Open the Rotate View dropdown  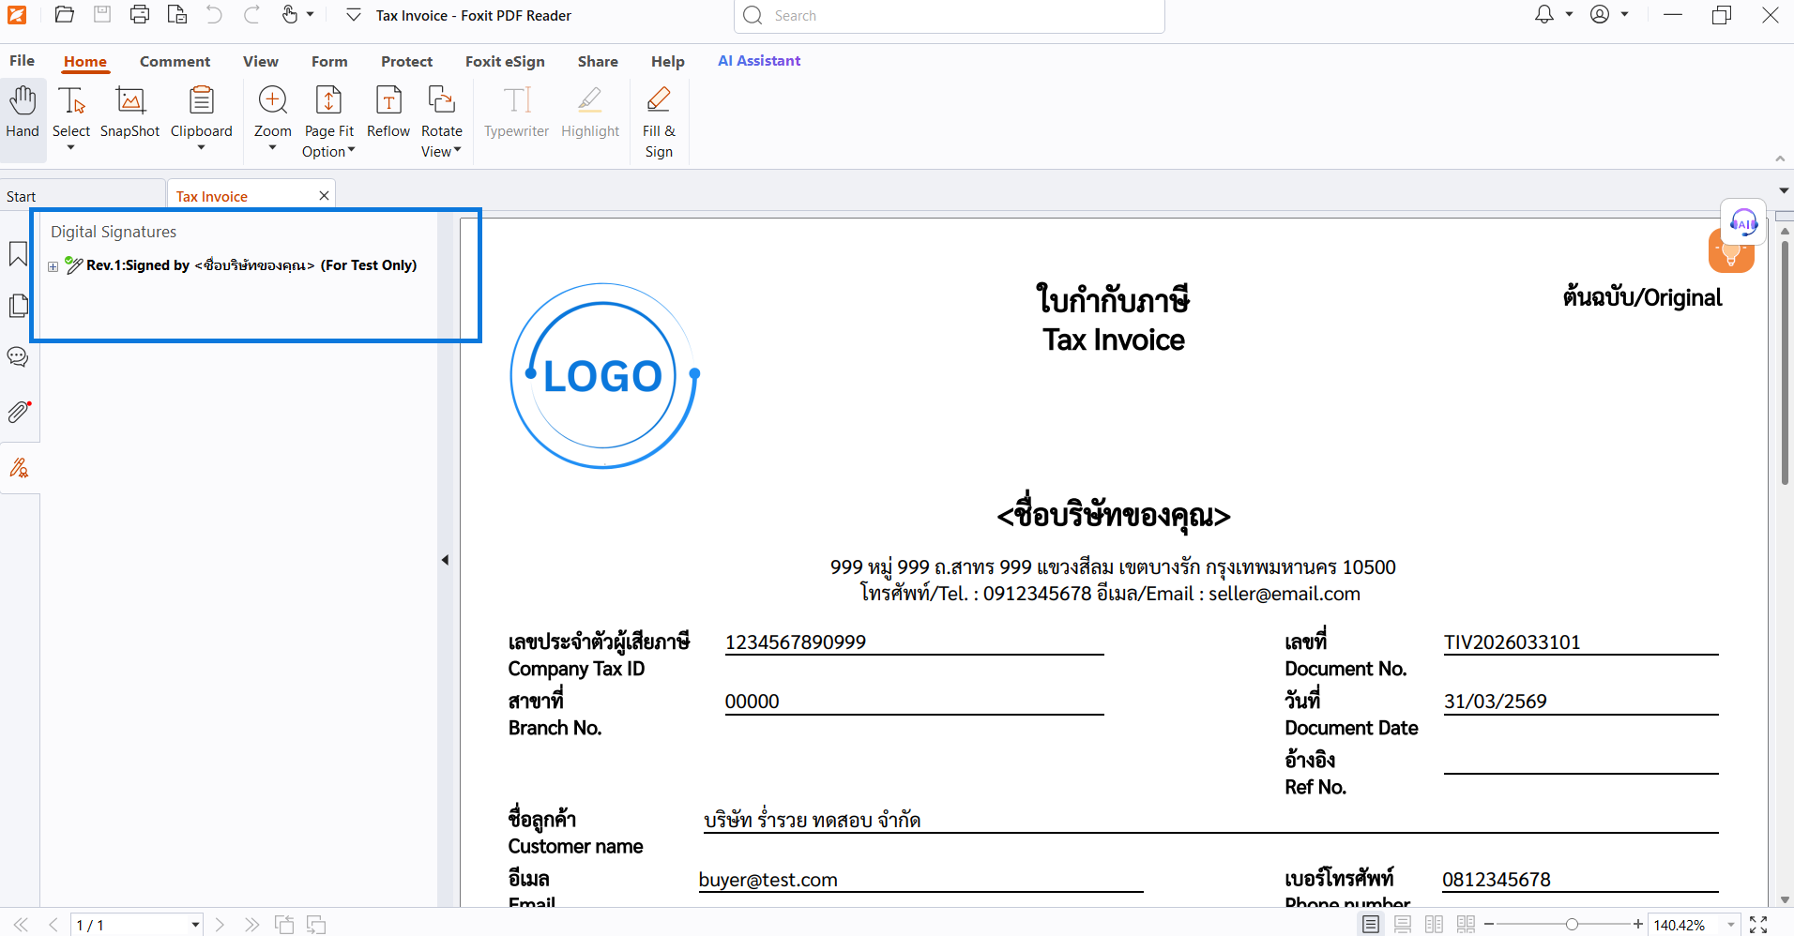(x=442, y=141)
